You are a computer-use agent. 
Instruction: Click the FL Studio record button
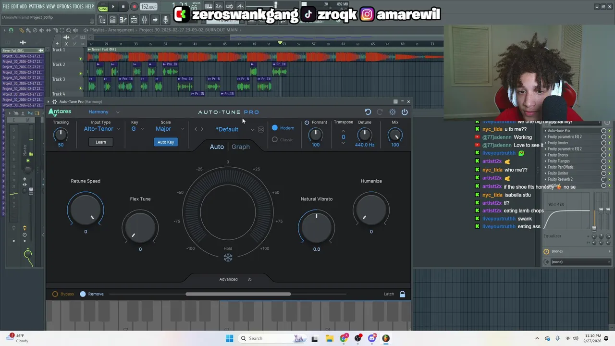(x=134, y=7)
